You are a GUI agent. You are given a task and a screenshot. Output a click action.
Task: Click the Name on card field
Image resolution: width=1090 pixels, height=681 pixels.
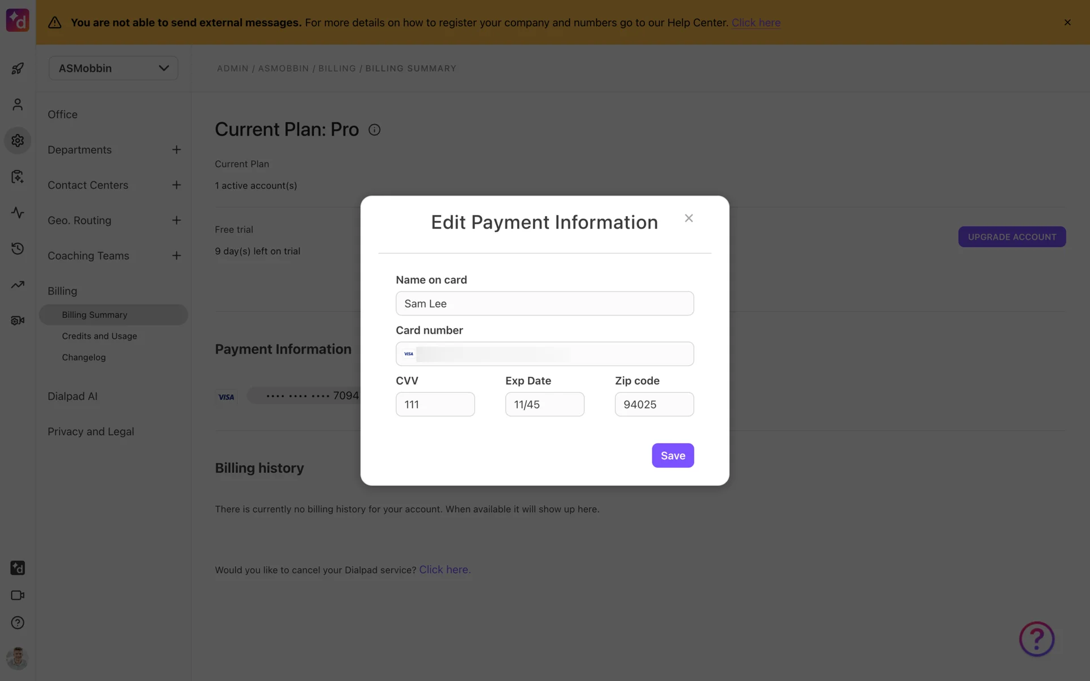[544, 304]
